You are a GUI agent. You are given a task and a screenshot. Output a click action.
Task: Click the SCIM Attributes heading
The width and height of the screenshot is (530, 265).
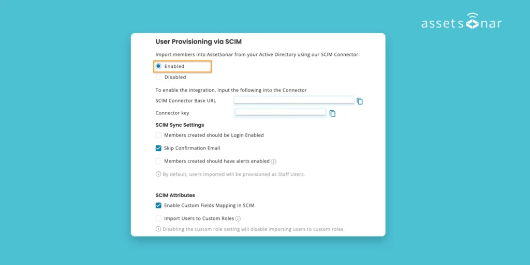tap(175, 195)
